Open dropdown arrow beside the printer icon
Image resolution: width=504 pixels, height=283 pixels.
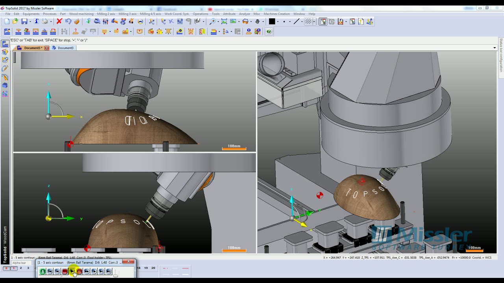coord(50,22)
